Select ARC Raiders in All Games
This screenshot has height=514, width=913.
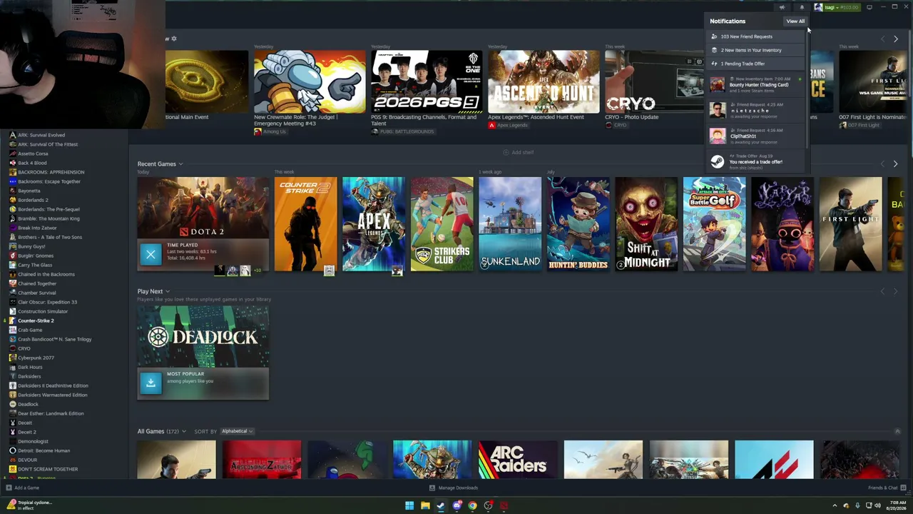pos(518,460)
